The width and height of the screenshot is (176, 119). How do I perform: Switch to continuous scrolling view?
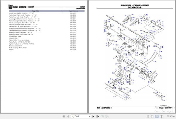coord(152,117)
